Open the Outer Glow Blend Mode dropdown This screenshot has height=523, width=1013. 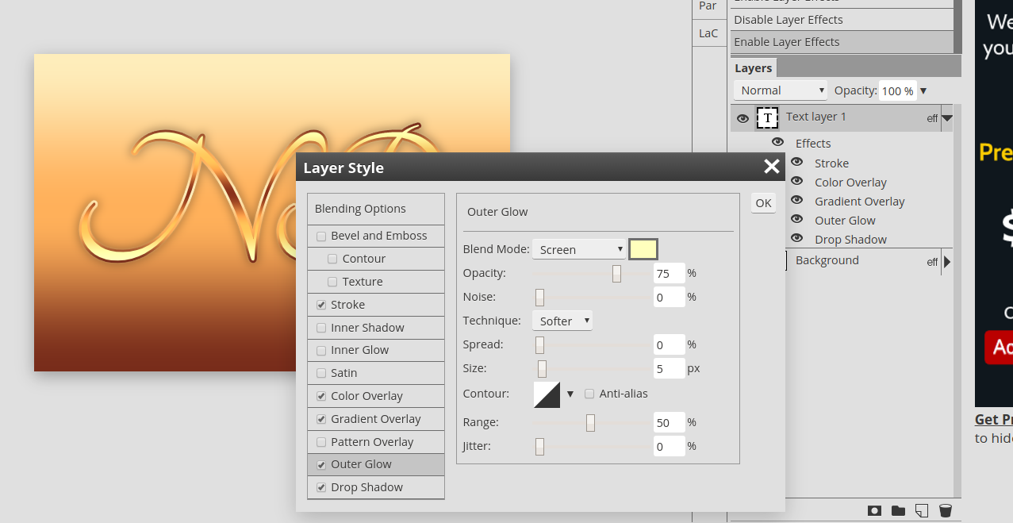click(x=578, y=248)
